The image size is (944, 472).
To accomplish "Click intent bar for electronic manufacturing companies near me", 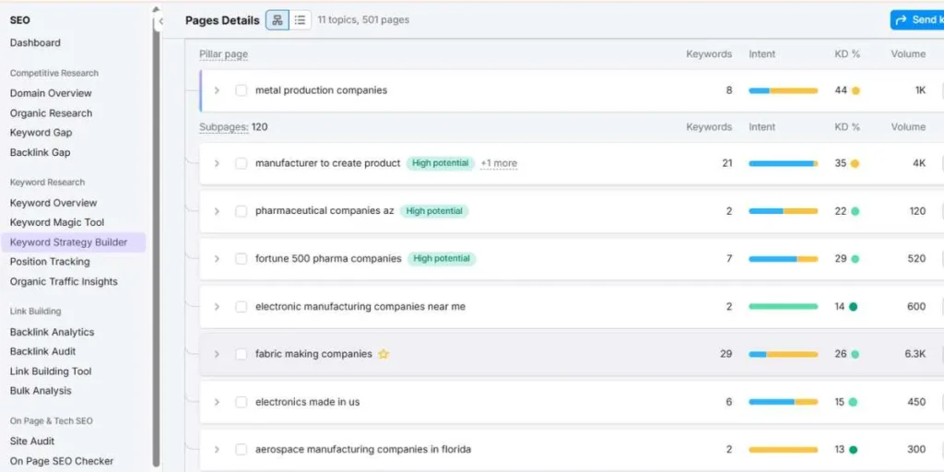I will point(784,306).
